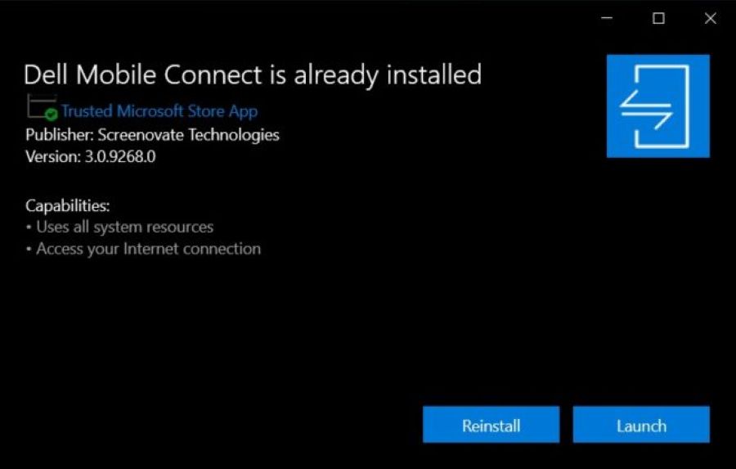This screenshot has height=469, width=736.
Task: Click the trusted app badge icon
Action: (42, 109)
